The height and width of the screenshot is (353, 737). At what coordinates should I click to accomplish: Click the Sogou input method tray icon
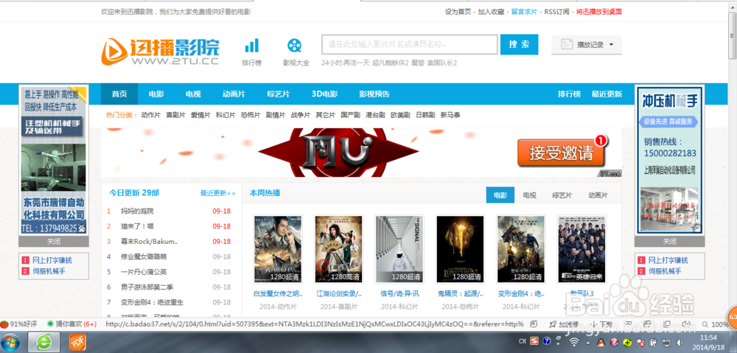(x=535, y=341)
